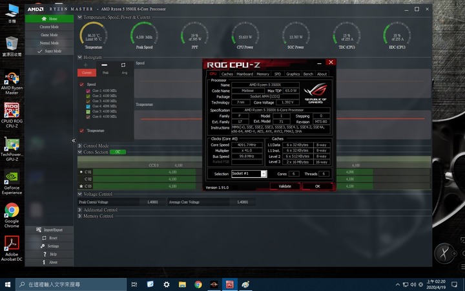Screen dimensions: 465x291
Task: Select the CPUID ROG CPU-Z desktop shortcut
Action: pos(12,115)
